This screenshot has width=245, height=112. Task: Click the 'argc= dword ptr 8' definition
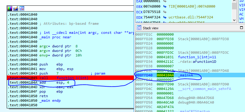pyautogui.click(x=59, y=46)
